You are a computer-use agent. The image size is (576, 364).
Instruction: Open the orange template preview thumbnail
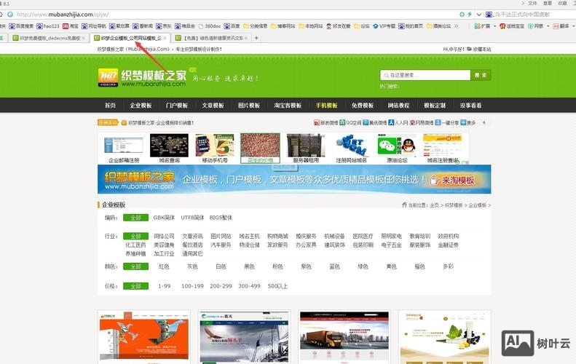[144, 337]
